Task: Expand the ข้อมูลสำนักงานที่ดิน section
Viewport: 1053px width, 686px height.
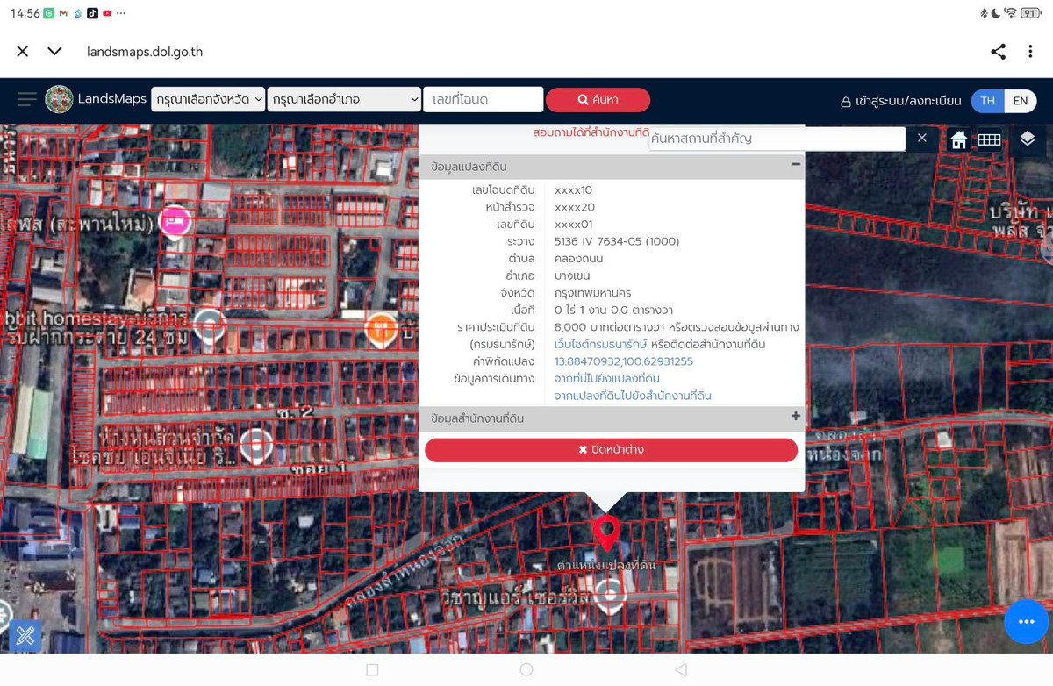Action: 795,417
